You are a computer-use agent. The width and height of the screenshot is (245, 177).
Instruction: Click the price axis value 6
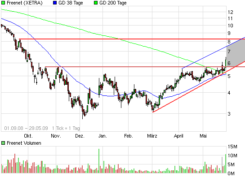229,63
